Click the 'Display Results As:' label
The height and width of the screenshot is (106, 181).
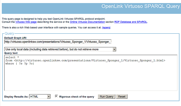16,97
